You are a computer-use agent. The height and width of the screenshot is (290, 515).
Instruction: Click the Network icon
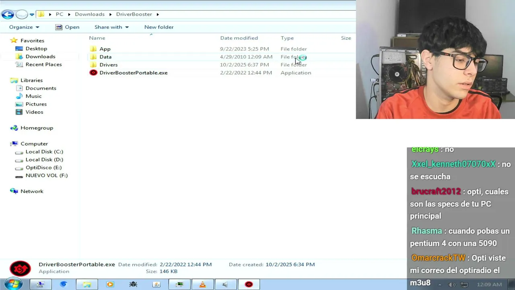pyautogui.click(x=14, y=191)
